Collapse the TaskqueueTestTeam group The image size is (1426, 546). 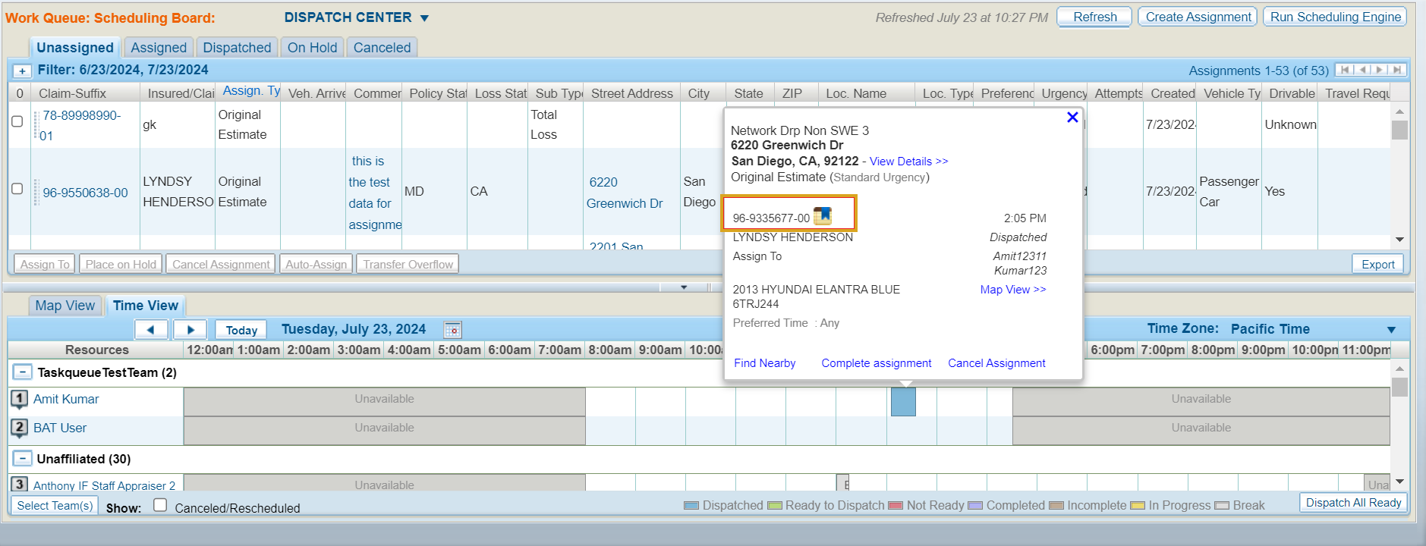click(23, 372)
